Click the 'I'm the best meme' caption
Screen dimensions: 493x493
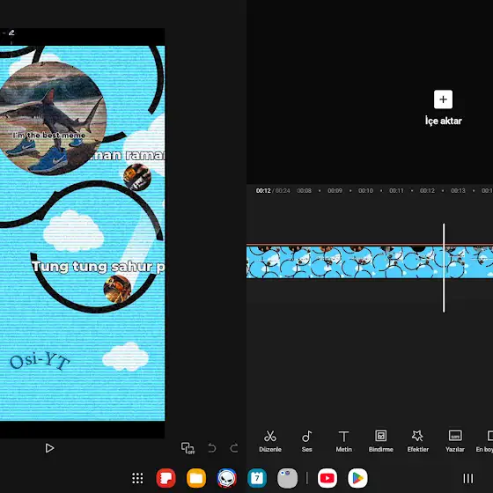coord(49,136)
